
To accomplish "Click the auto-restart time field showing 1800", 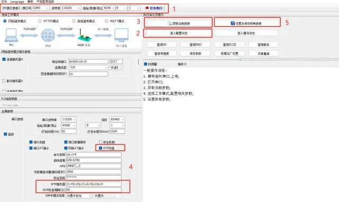I will [x=94, y=172].
